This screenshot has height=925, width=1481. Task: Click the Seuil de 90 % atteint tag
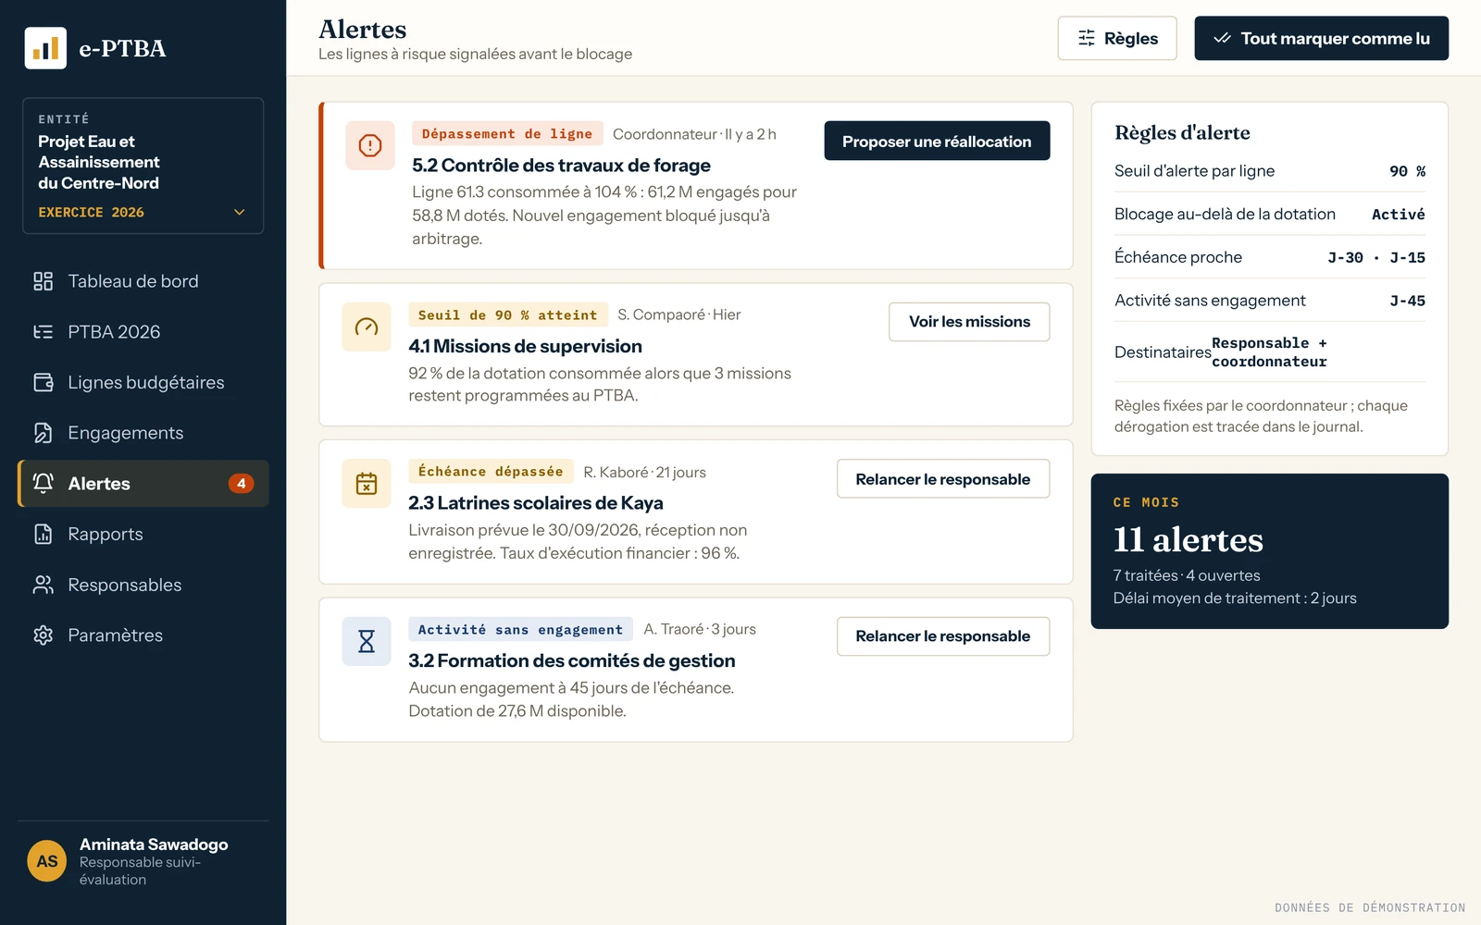[x=508, y=314]
